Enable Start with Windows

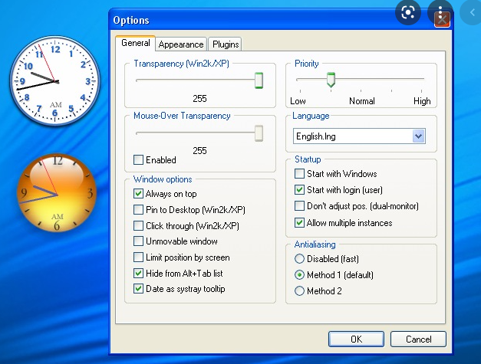299,174
